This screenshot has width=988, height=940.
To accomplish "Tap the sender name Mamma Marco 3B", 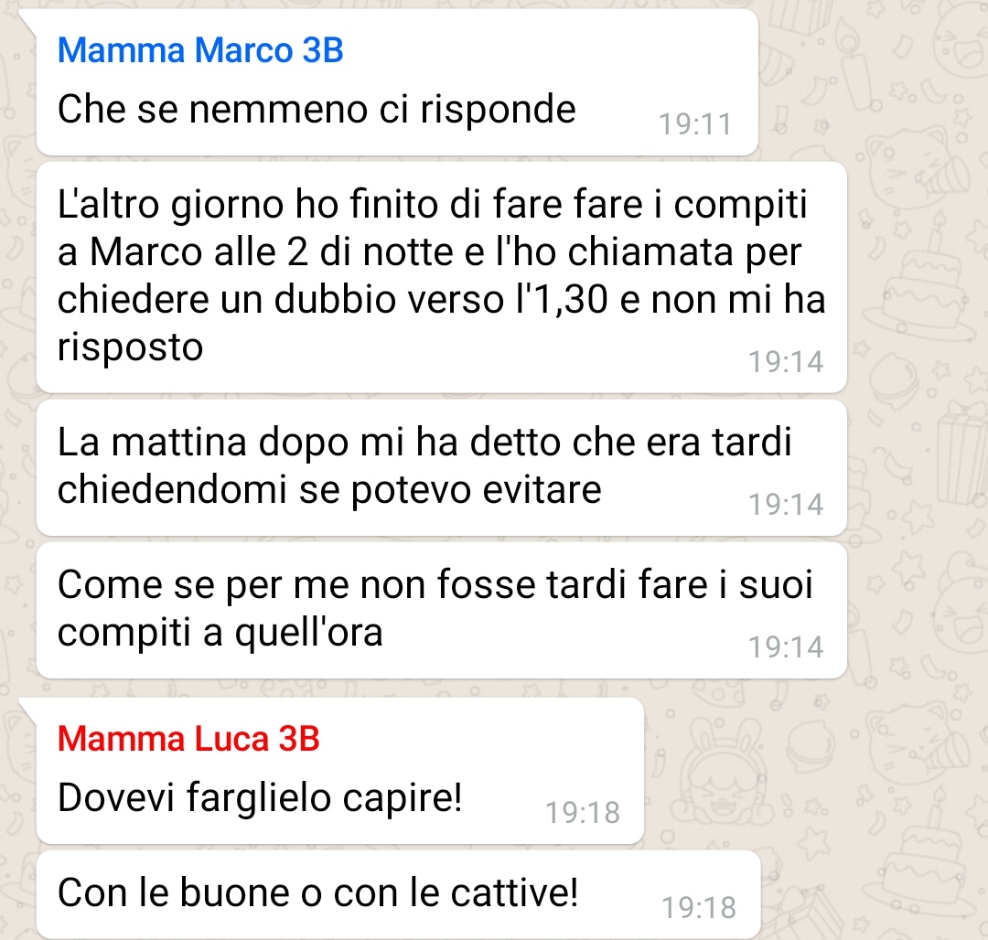I will click(x=200, y=50).
